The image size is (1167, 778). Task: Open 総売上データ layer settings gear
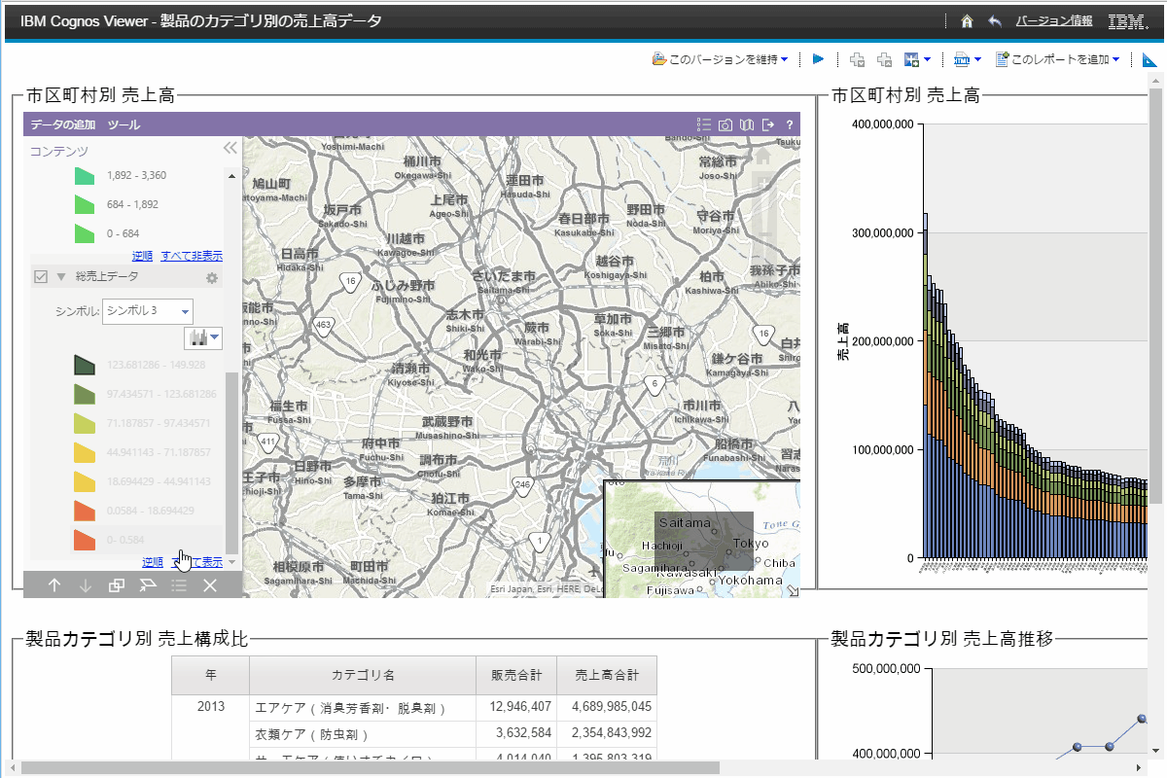click(212, 278)
